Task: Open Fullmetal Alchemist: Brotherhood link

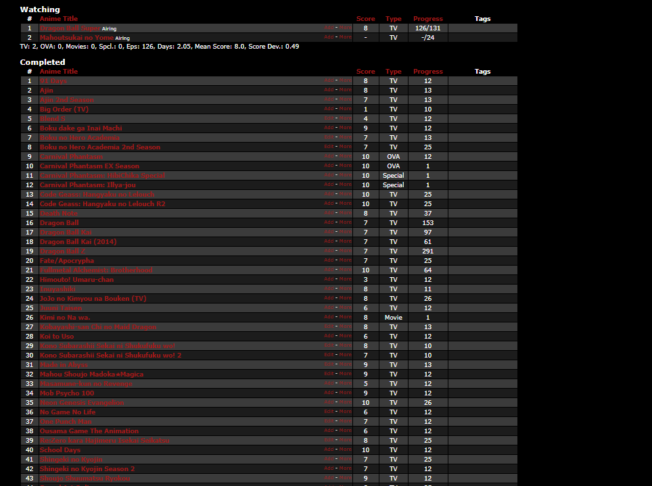Action: tap(96, 270)
